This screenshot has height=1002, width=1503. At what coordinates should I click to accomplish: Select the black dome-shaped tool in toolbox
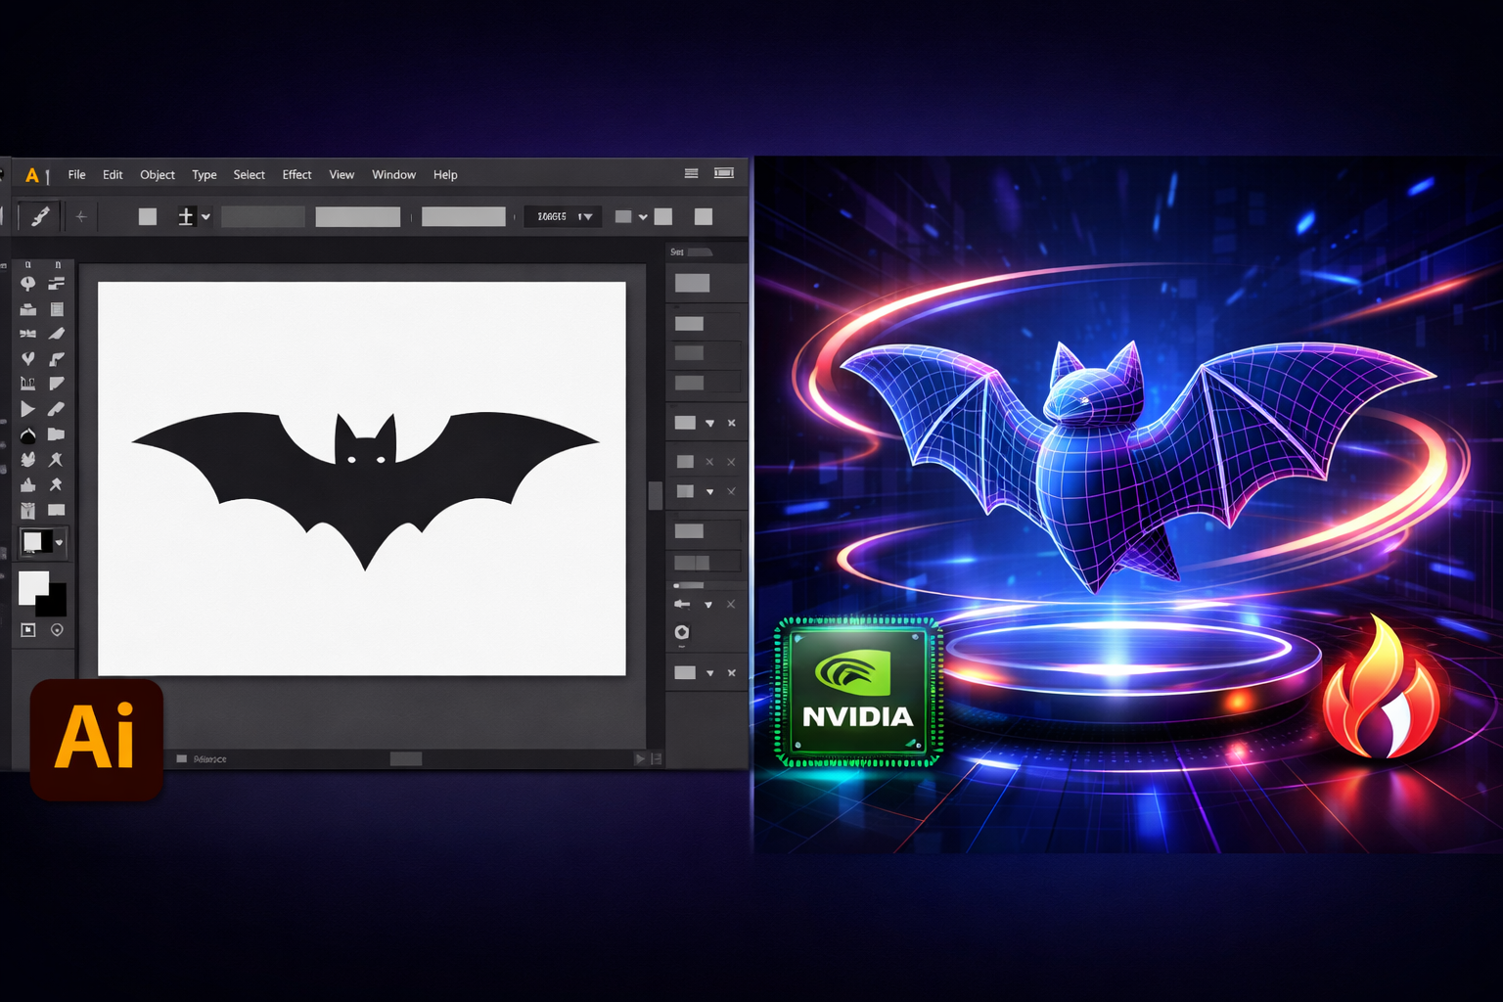pos(27,434)
